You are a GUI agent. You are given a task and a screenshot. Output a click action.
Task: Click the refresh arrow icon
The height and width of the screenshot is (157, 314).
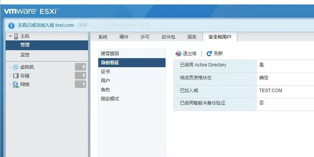[209, 53]
